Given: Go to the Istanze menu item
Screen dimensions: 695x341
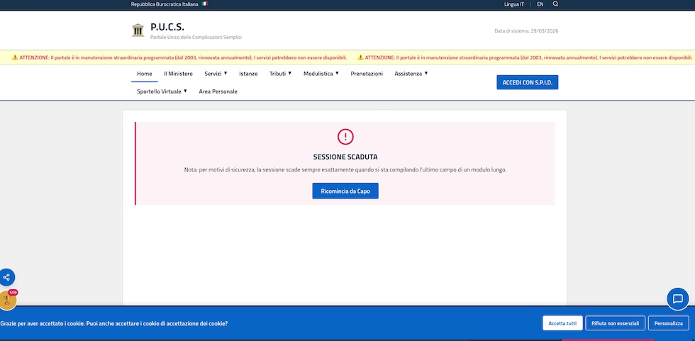Looking at the screenshot, I should (x=248, y=74).
